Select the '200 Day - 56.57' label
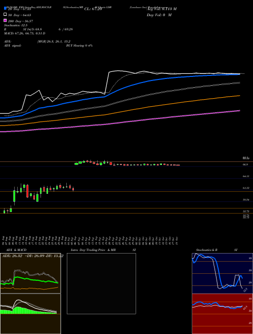The image size is (253, 334). [x=20, y=21]
